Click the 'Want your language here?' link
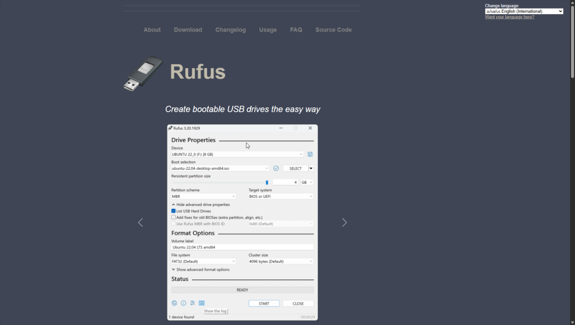This screenshot has height=325, width=575. click(x=509, y=17)
